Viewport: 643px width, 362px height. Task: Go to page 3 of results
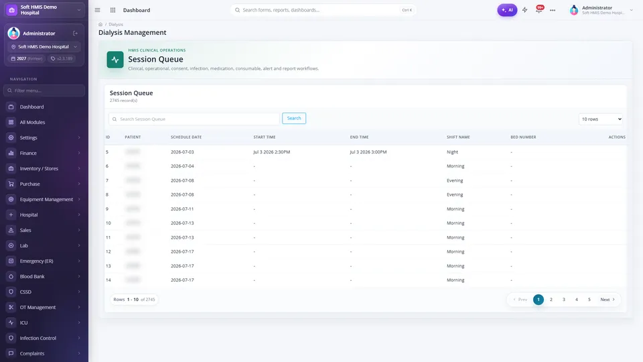click(x=564, y=300)
